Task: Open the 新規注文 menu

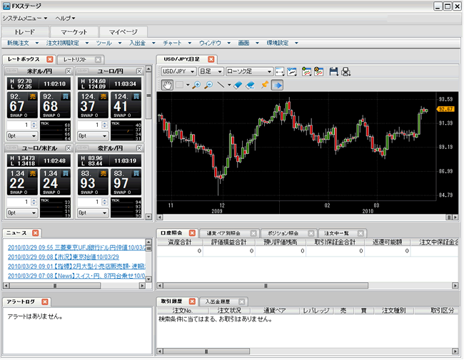Action: coord(23,43)
